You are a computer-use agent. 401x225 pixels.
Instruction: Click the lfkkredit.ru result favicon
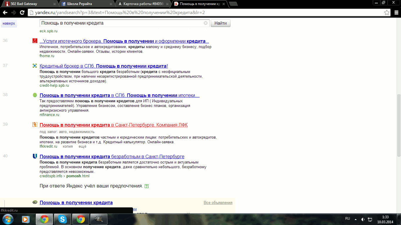coord(35,125)
